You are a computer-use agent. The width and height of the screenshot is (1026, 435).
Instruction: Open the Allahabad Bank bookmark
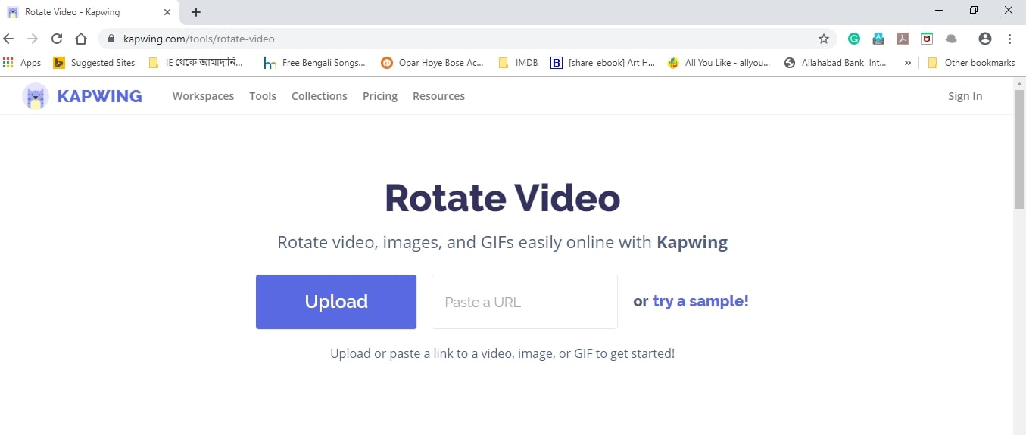point(836,63)
